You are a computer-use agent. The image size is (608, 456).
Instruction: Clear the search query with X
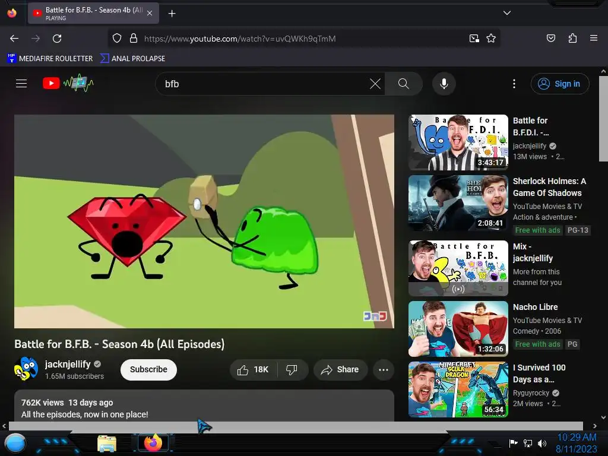(375, 84)
